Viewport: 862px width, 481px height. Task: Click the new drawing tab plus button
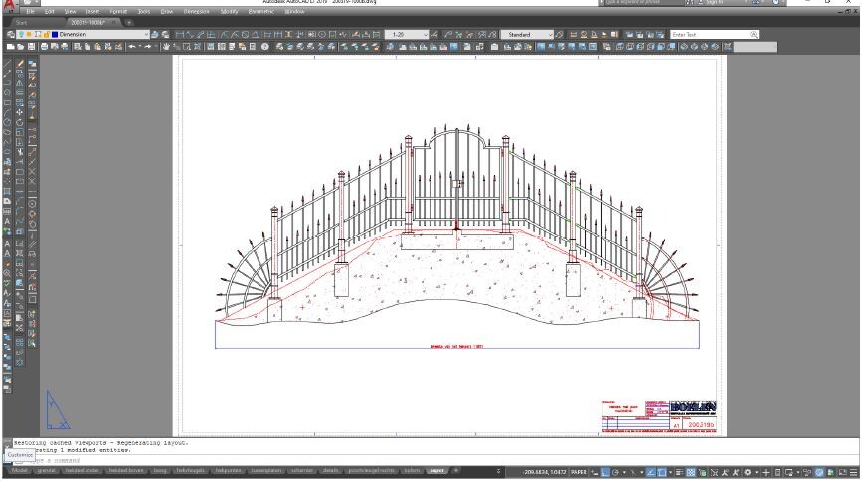[128, 22]
